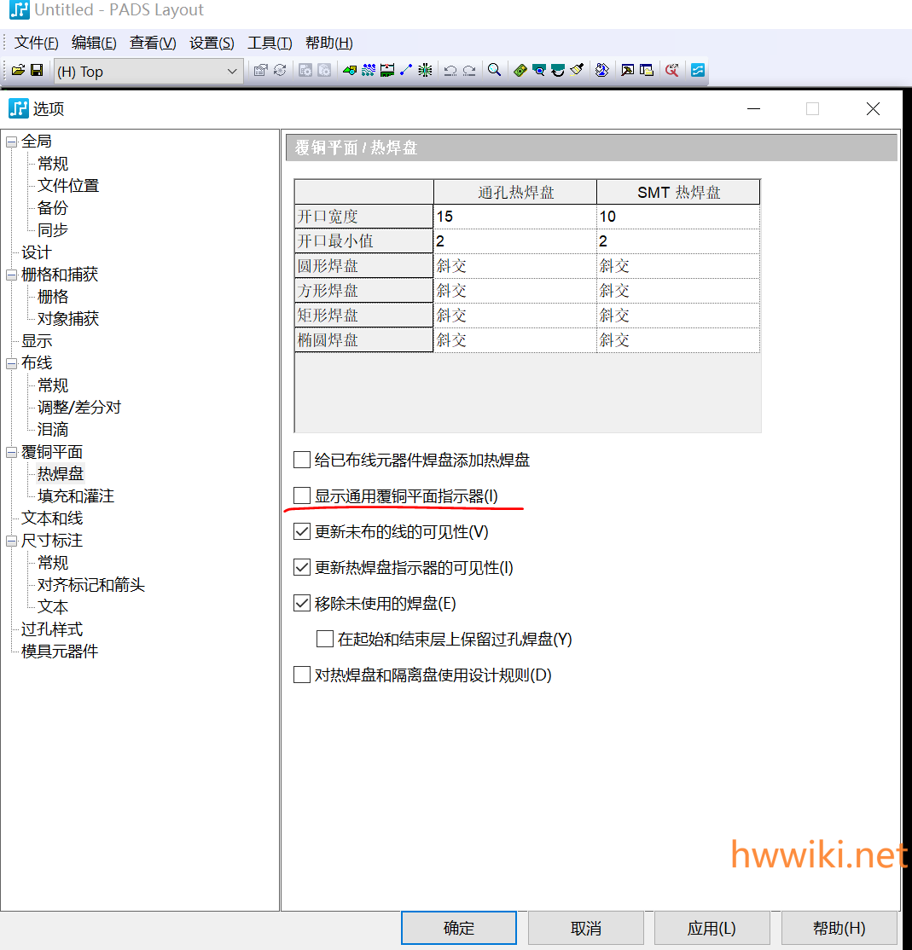Edit 开口宽度 通孔 value 15
The image size is (912, 950).
[515, 217]
